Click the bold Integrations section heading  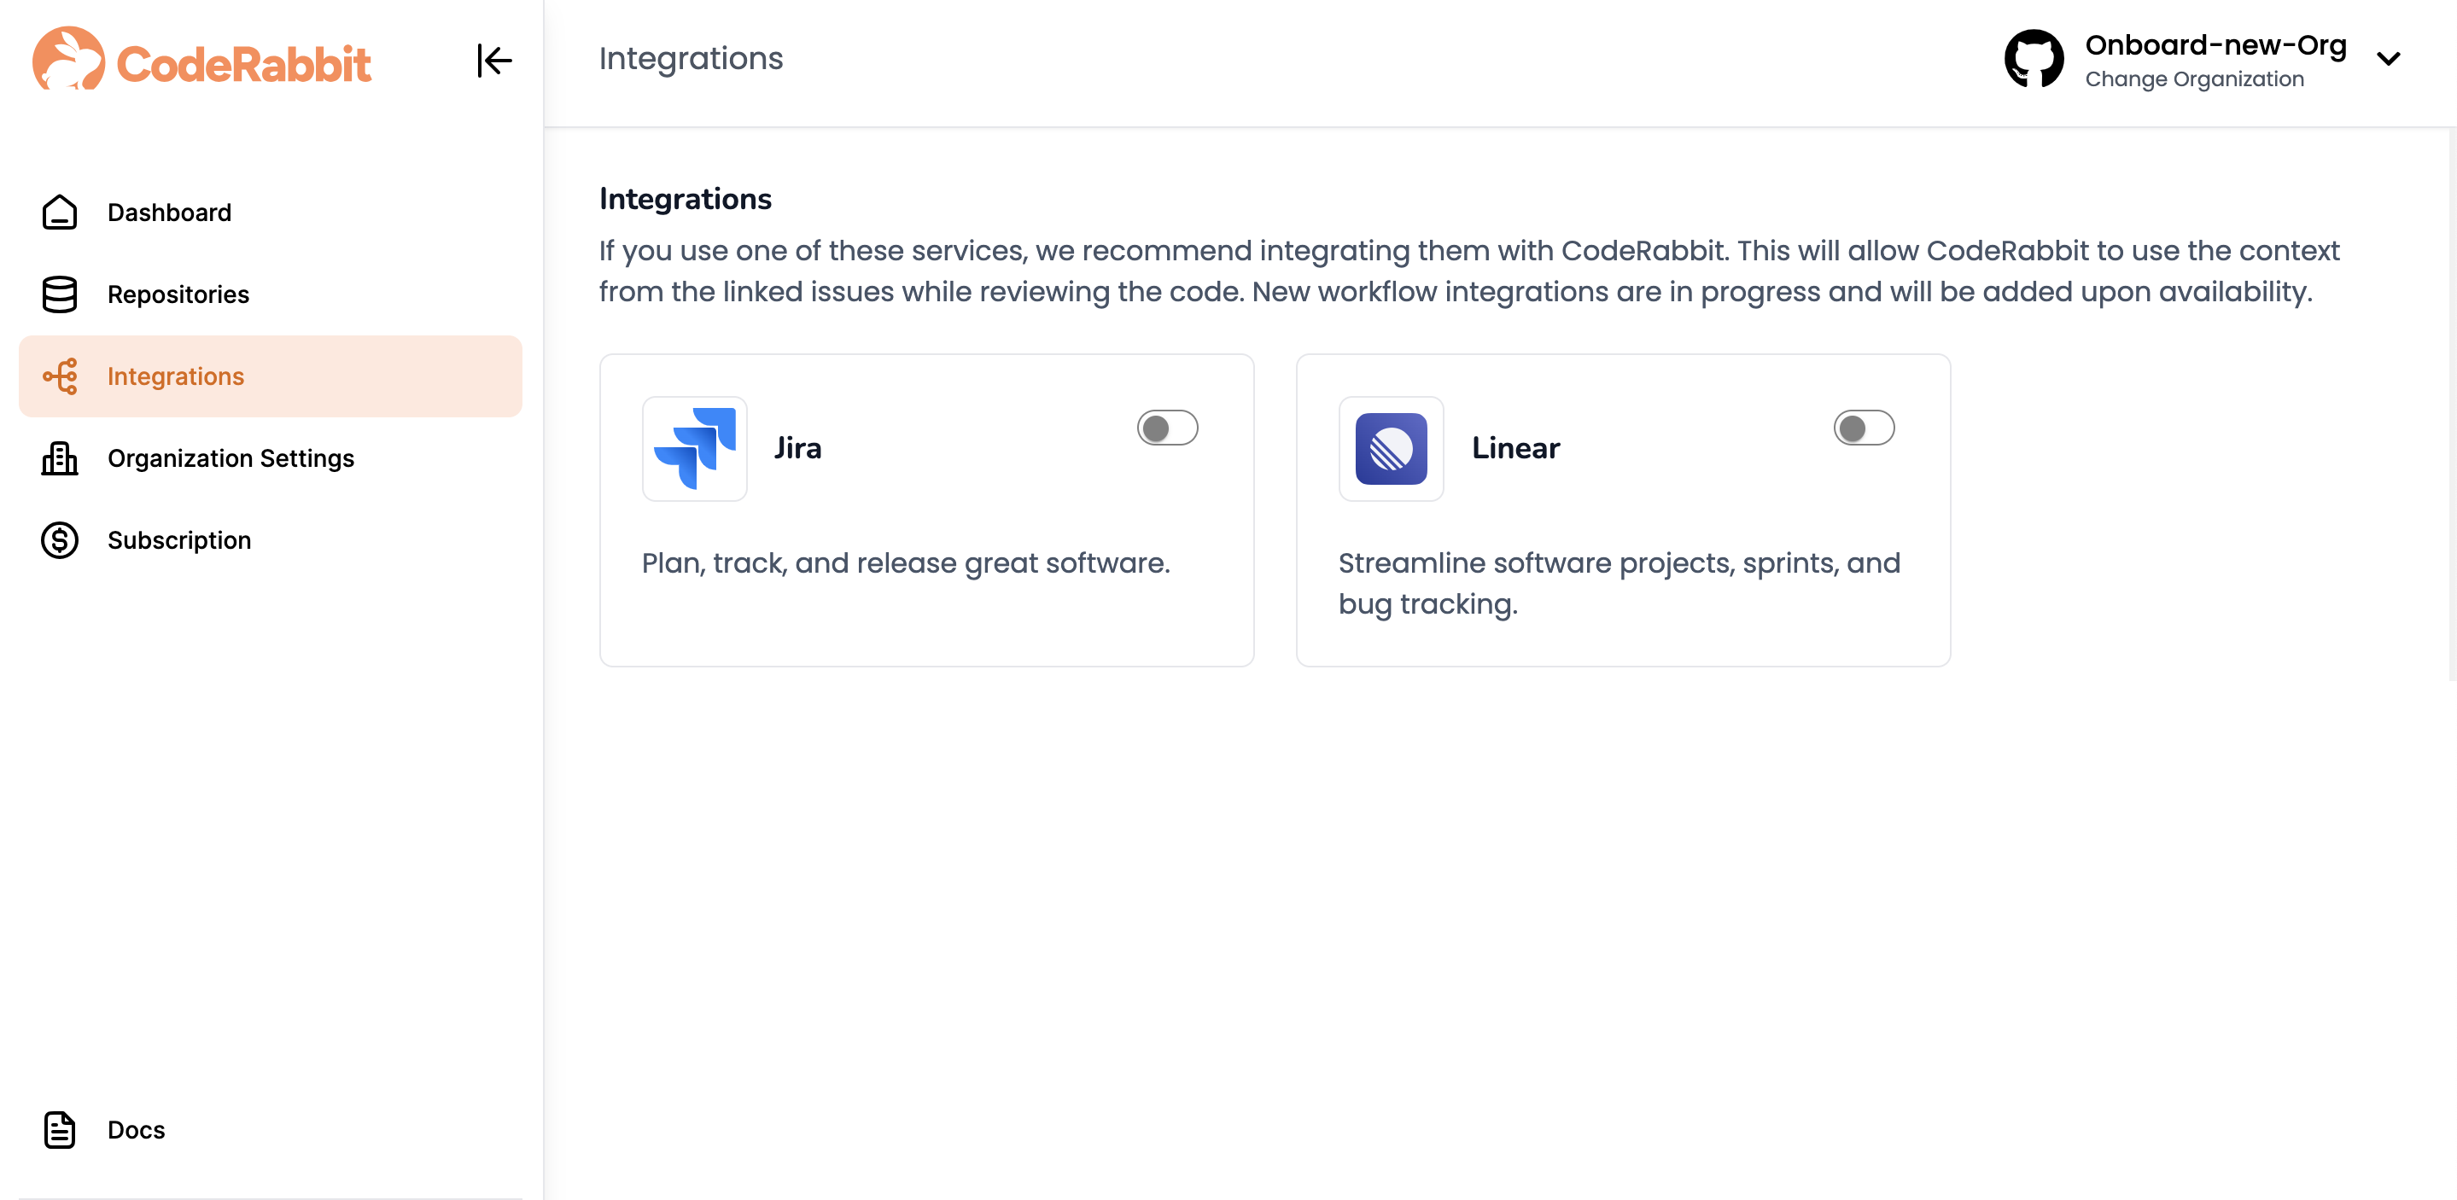click(685, 198)
